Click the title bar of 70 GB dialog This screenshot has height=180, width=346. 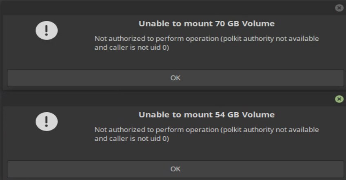point(163,8)
